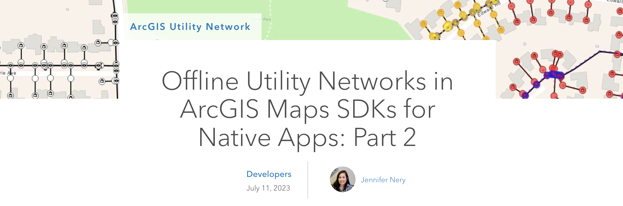Open the ArcGIS Utility Network category link
Screen dimensions: 623x206
[190, 27]
